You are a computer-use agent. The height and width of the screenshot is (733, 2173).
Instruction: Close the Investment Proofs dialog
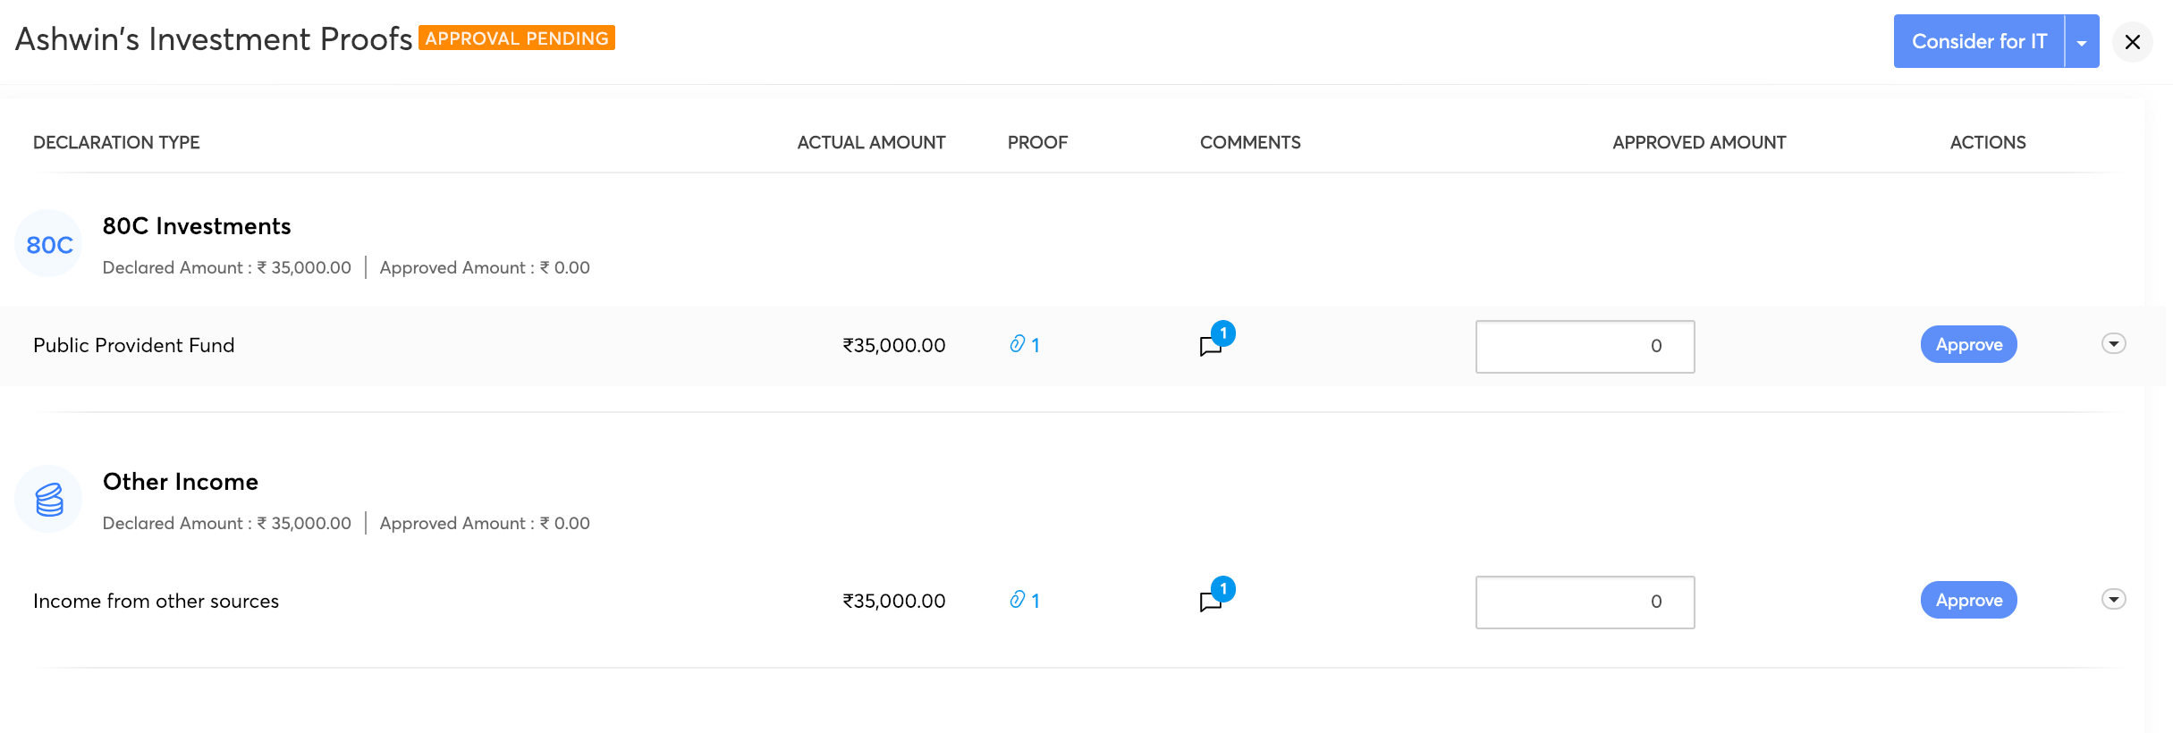pos(2132,42)
